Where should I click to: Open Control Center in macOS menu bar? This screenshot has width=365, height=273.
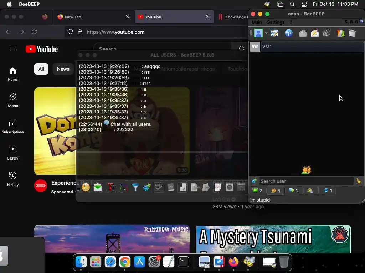click(x=304, y=4)
